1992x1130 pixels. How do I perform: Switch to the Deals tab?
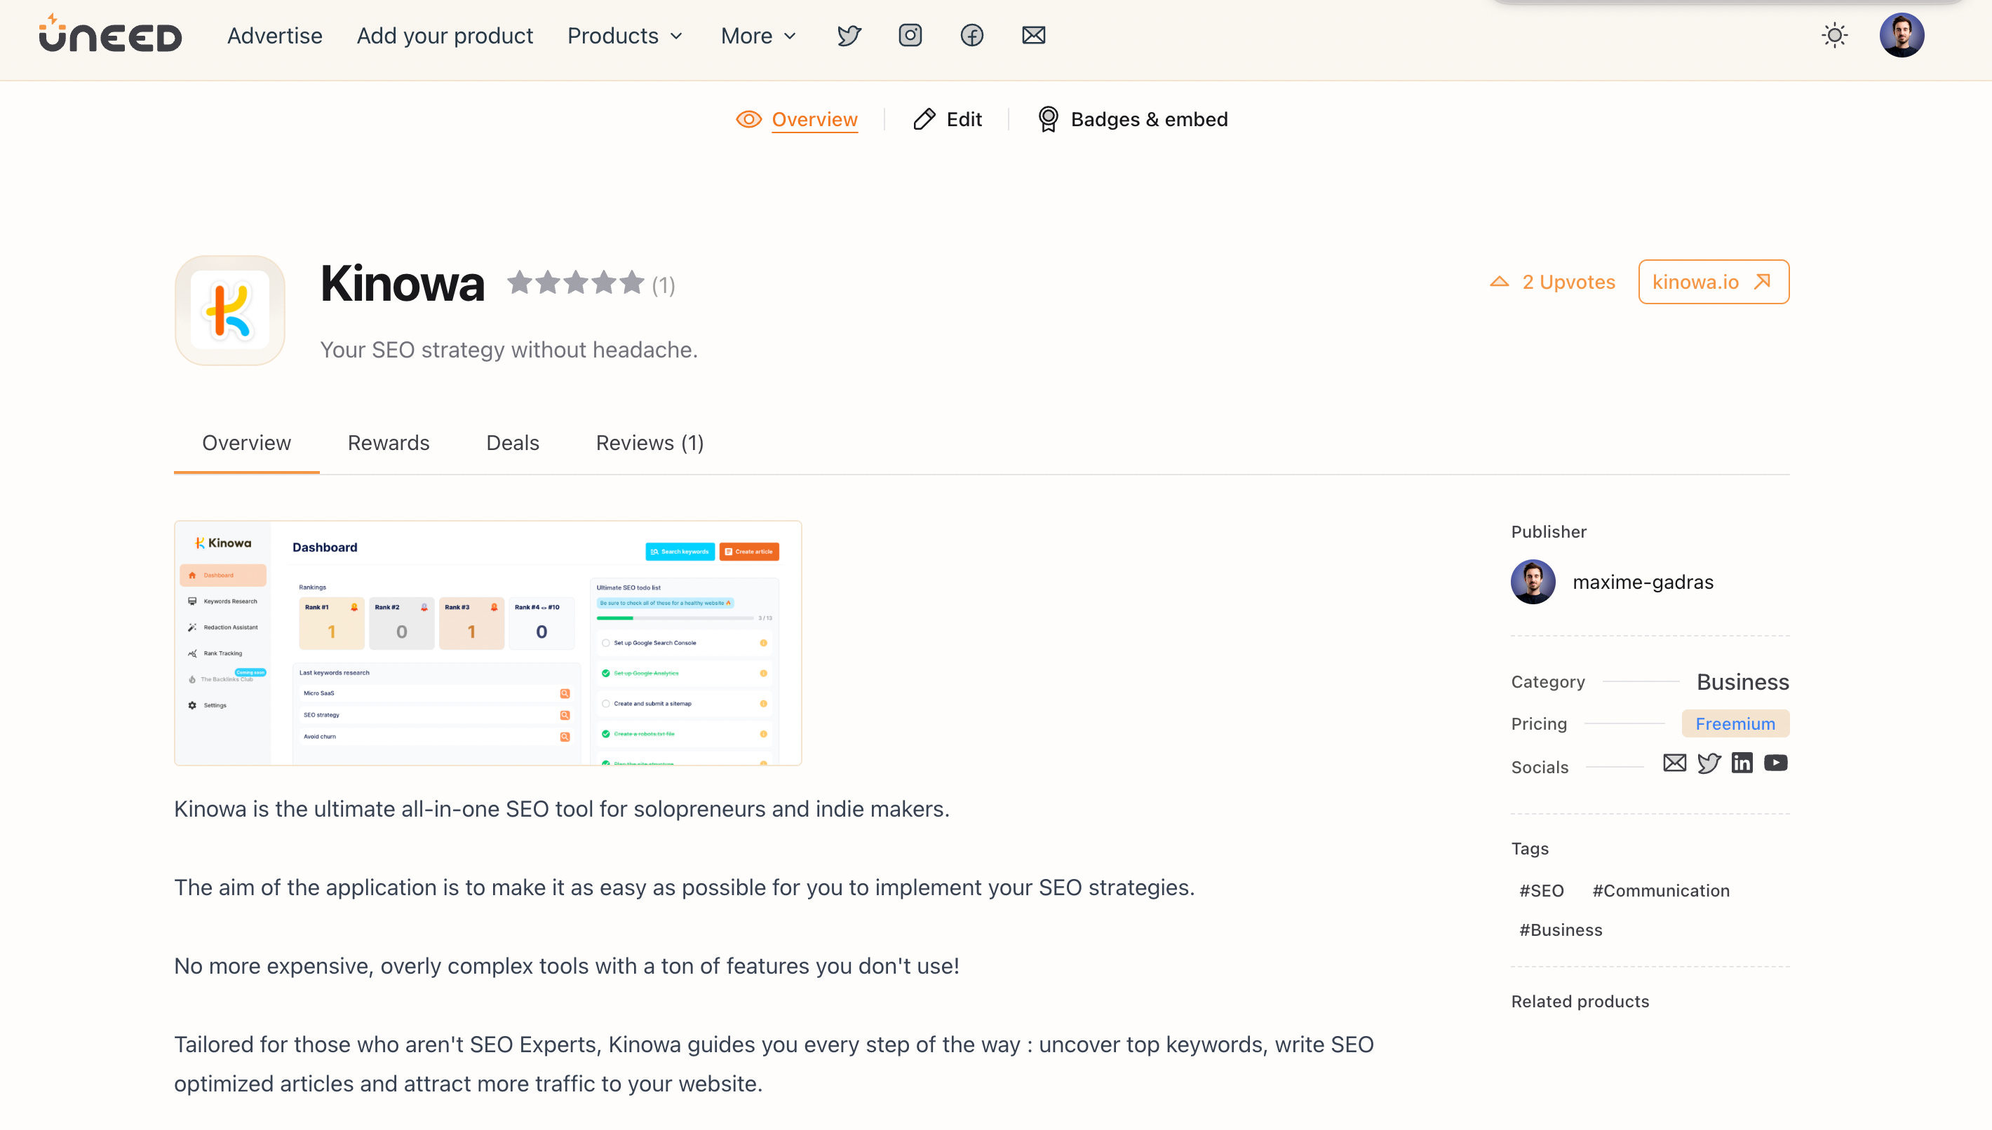click(512, 443)
